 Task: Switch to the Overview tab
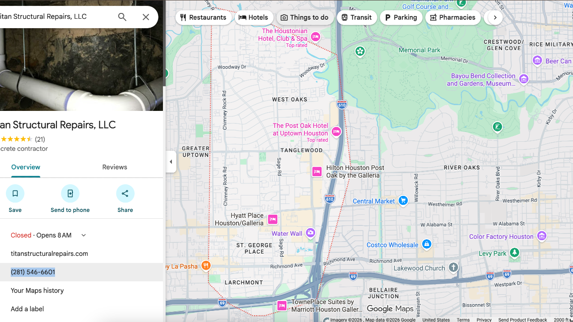pos(26,167)
